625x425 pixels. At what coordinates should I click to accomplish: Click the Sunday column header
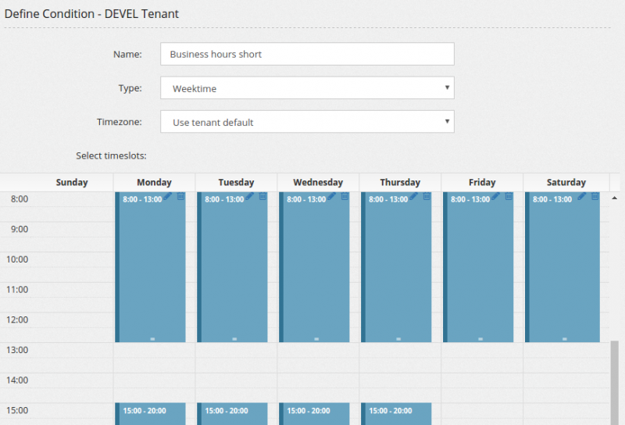click(x=72, y=182)
